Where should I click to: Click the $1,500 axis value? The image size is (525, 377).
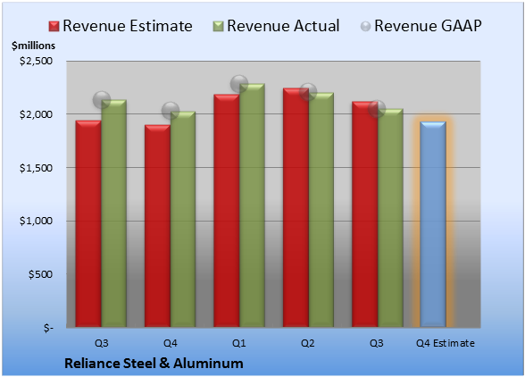pyautogui.click(x=36, y=168)
